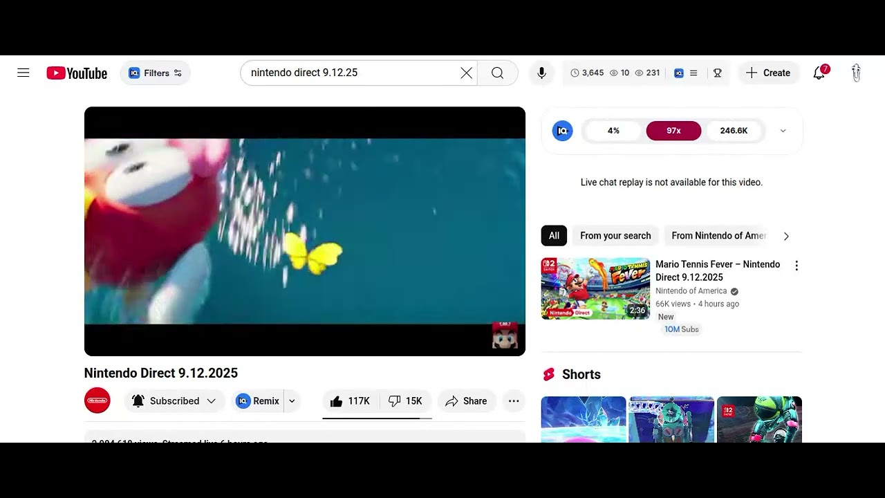This screenshot has height=498, width=885.
Task: Open the vidIQ list menu icon
Action: (693, 73)
